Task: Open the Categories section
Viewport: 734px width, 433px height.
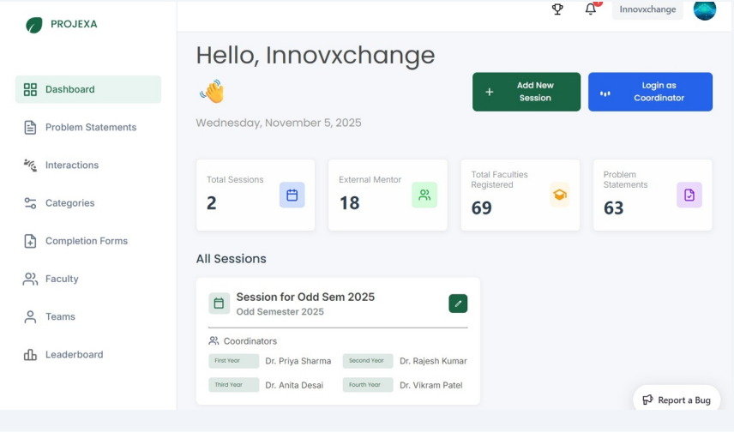Action: pyautogui.click(x=69, y=203)
